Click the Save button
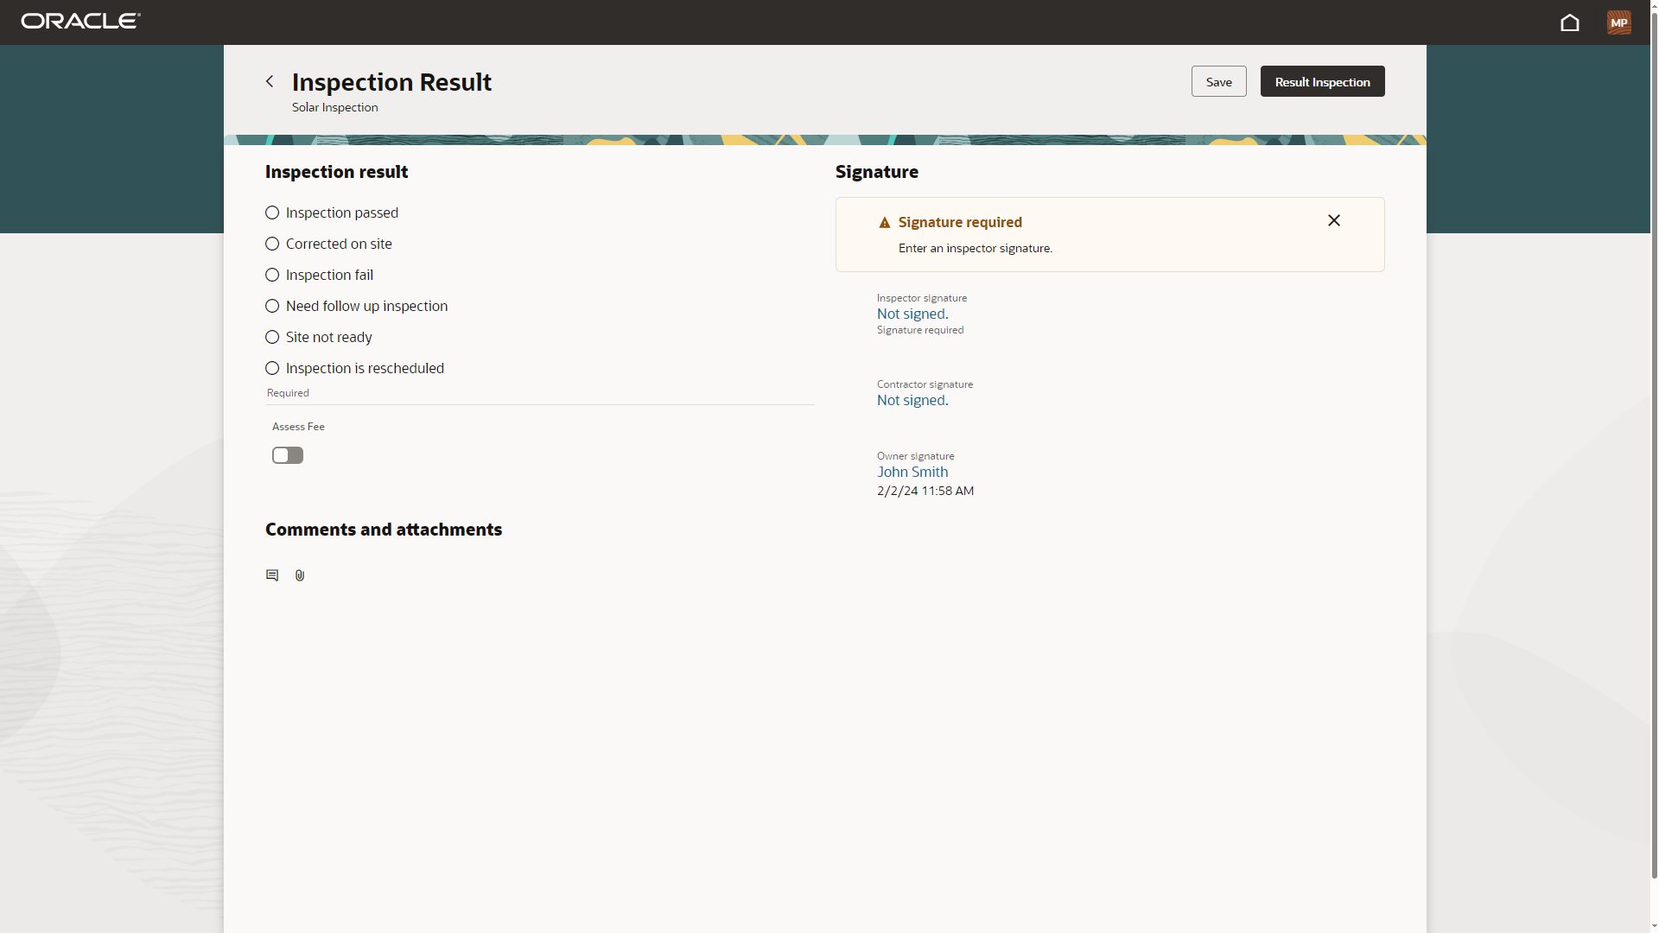This screenshot has height=933, width=1659. (x=1218, y=81)
